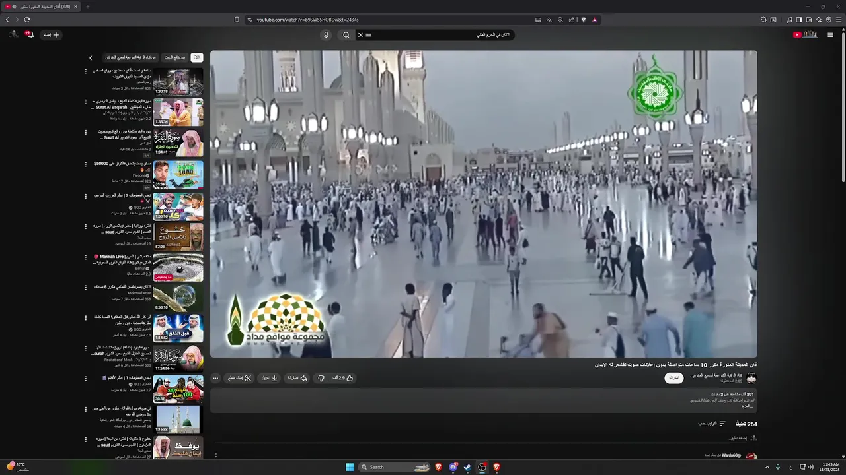The width and height of the screenshot is (846, 475).
Task: Select the filter chip for this channel's videos
Action: 130,57
